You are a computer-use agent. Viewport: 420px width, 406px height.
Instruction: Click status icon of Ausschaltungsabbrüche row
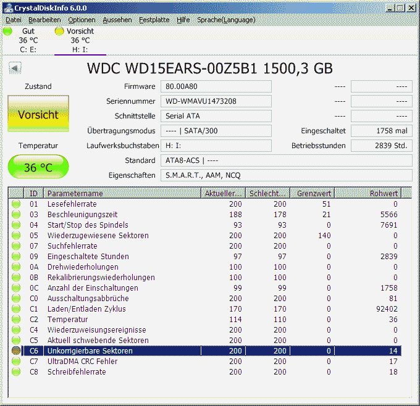point(16,299)
